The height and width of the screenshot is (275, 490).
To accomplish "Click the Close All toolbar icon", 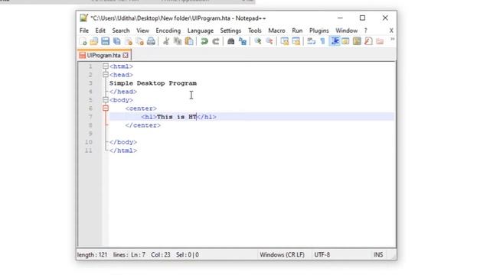I will click(x=139, y=41).
